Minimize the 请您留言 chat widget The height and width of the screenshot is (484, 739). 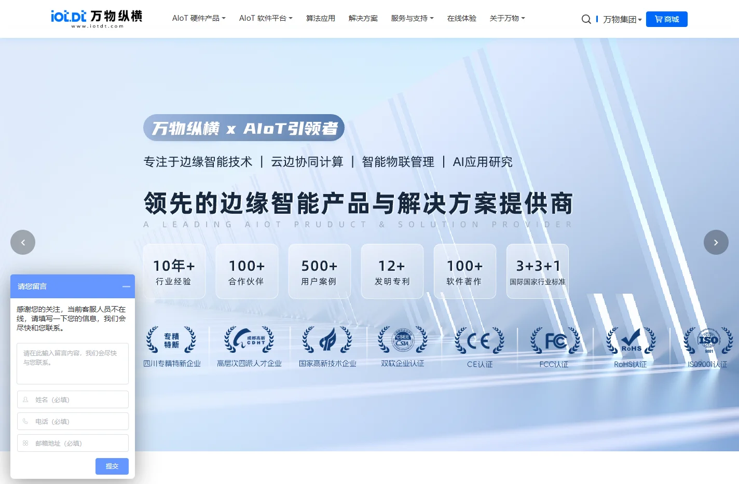pos(126,286)
